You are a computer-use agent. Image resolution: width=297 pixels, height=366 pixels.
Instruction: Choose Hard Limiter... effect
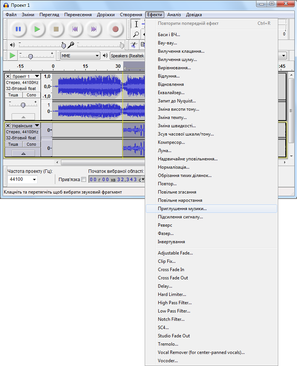click(211, 294)
